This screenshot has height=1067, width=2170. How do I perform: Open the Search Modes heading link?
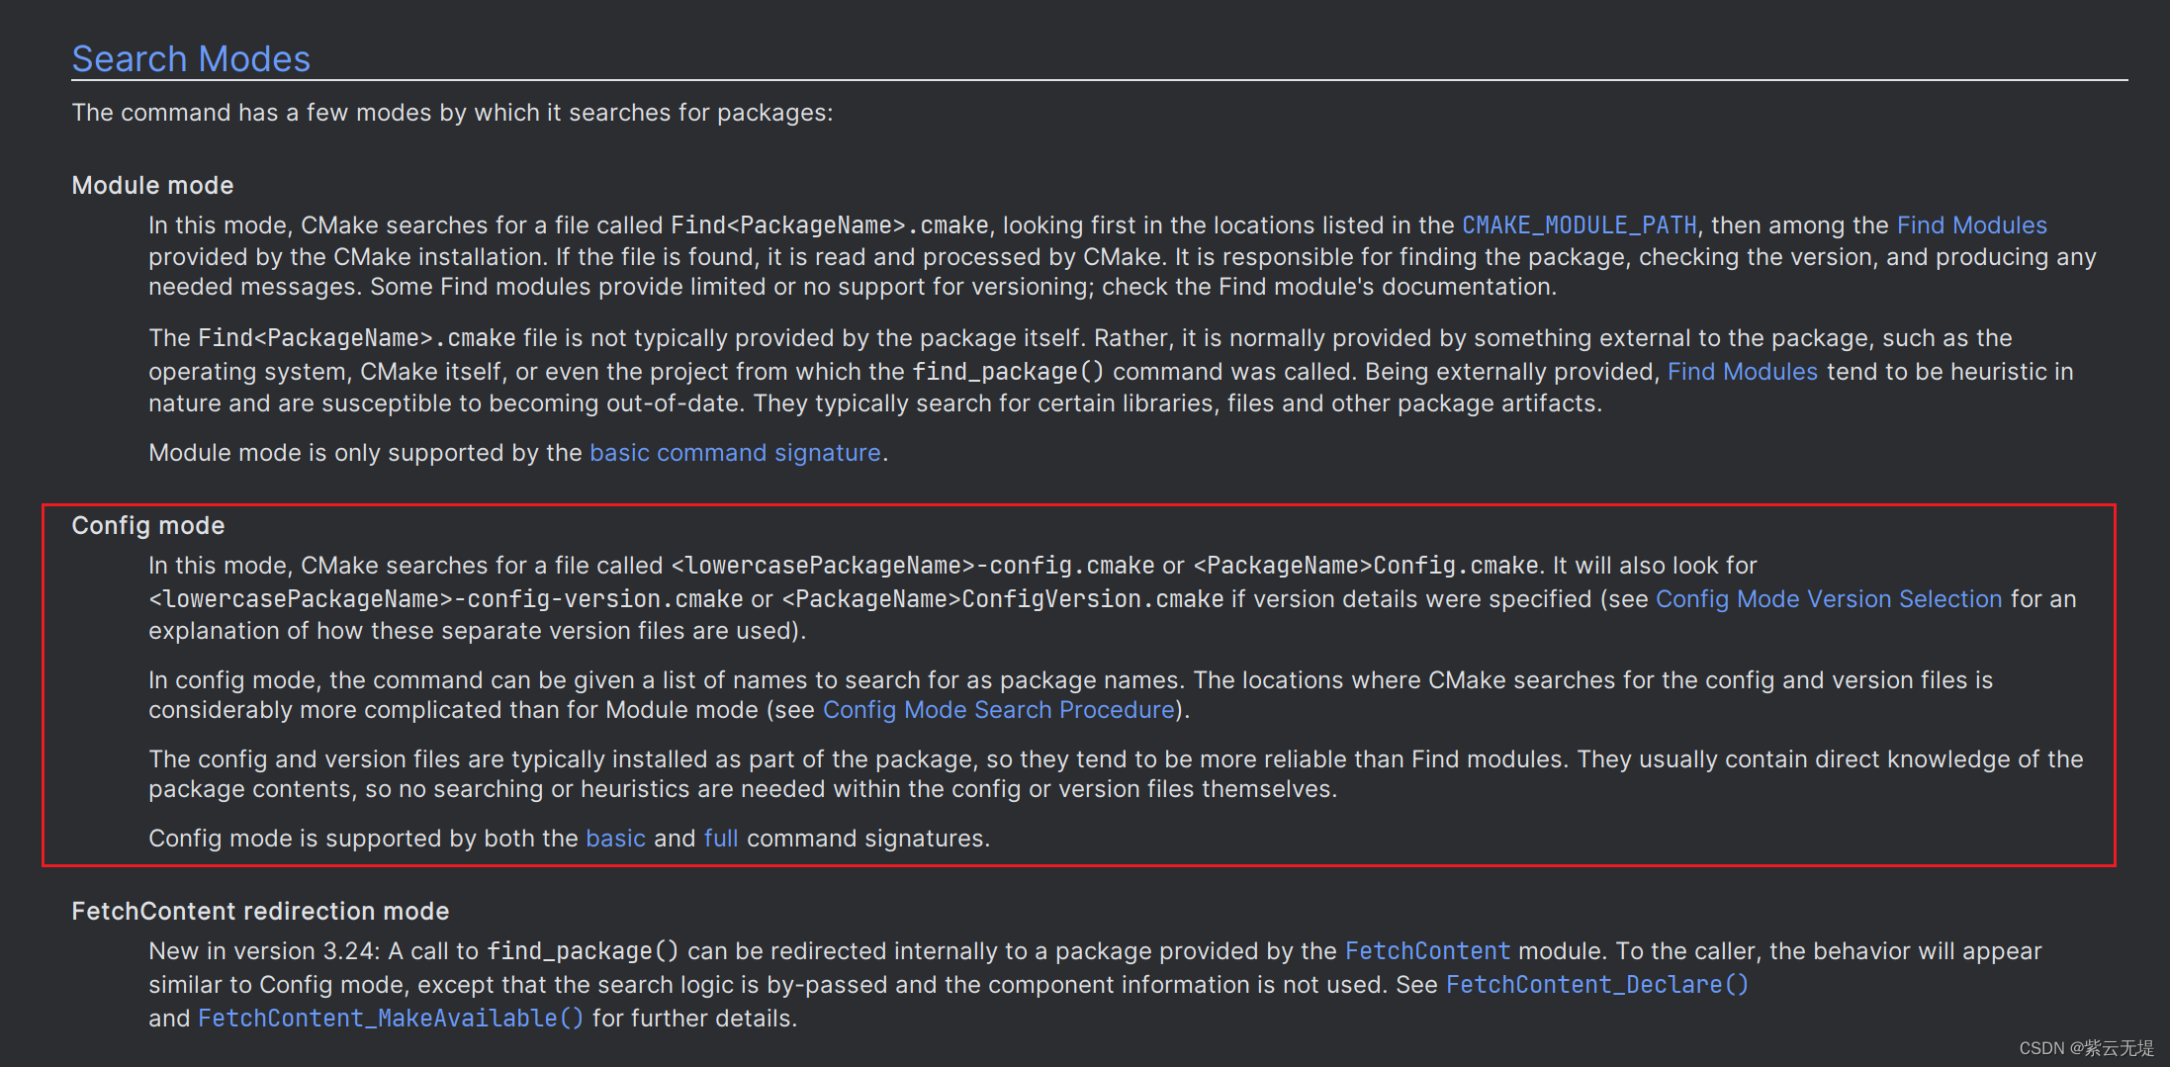click(191, 58)
